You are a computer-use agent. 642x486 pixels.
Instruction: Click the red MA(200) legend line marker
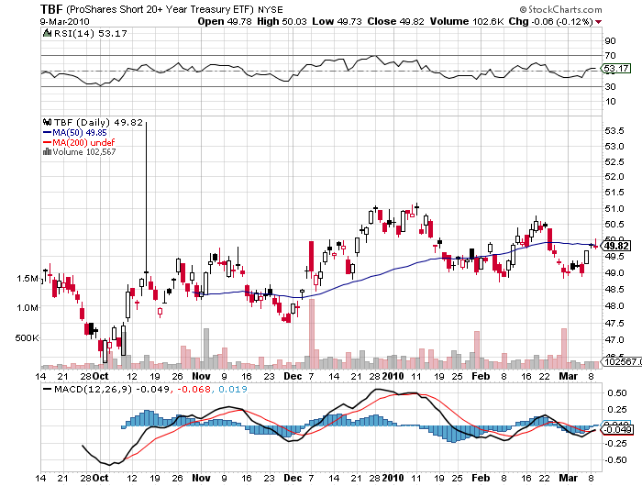pos(47,142)
